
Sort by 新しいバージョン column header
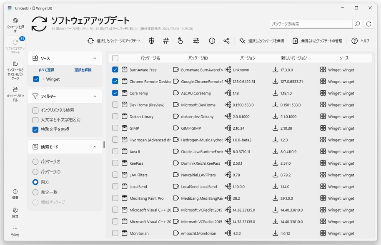click(x=294, y=58)
